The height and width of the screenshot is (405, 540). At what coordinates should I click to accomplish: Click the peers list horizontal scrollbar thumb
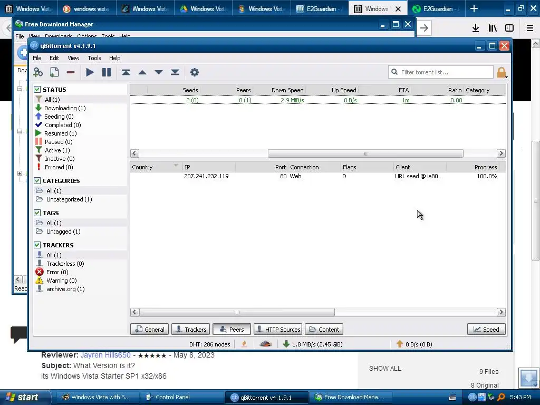pyautogui.click(x=237, y=312)
